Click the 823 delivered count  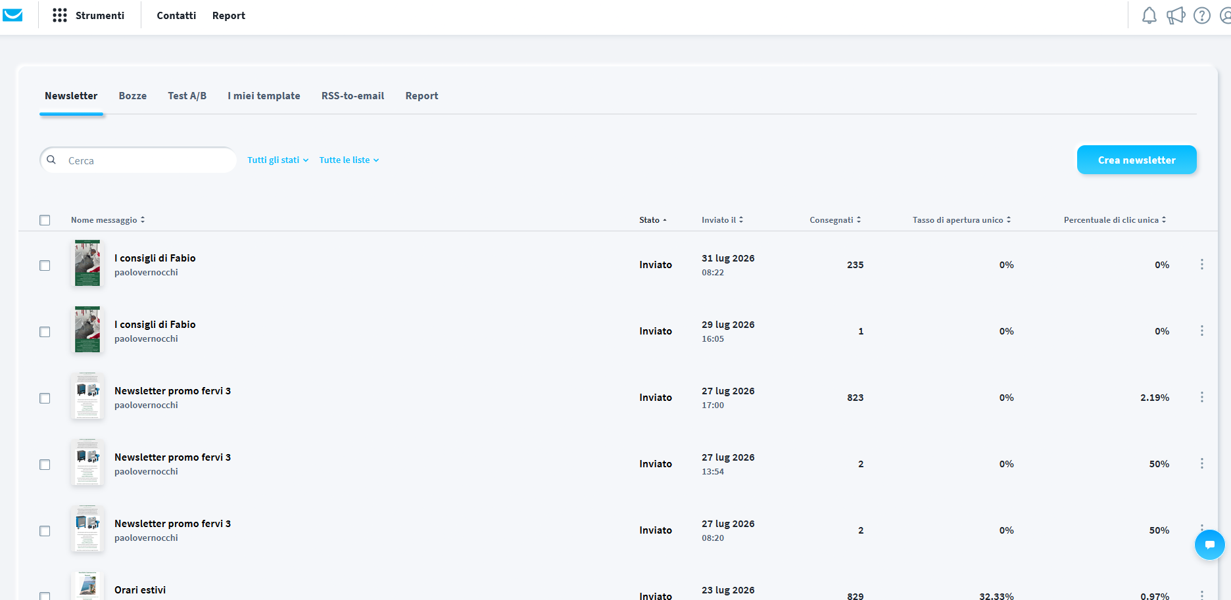click(x=856, y=398)
